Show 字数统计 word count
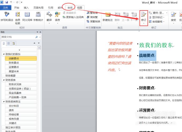This screenshot has width=182, height=132. (x=38, y=17)
